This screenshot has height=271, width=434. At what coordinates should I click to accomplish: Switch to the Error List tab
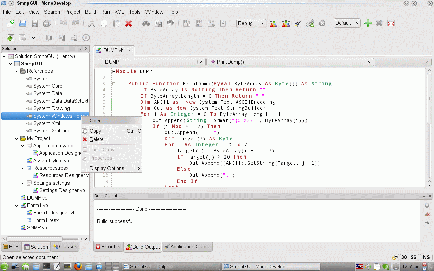[108, 247]
